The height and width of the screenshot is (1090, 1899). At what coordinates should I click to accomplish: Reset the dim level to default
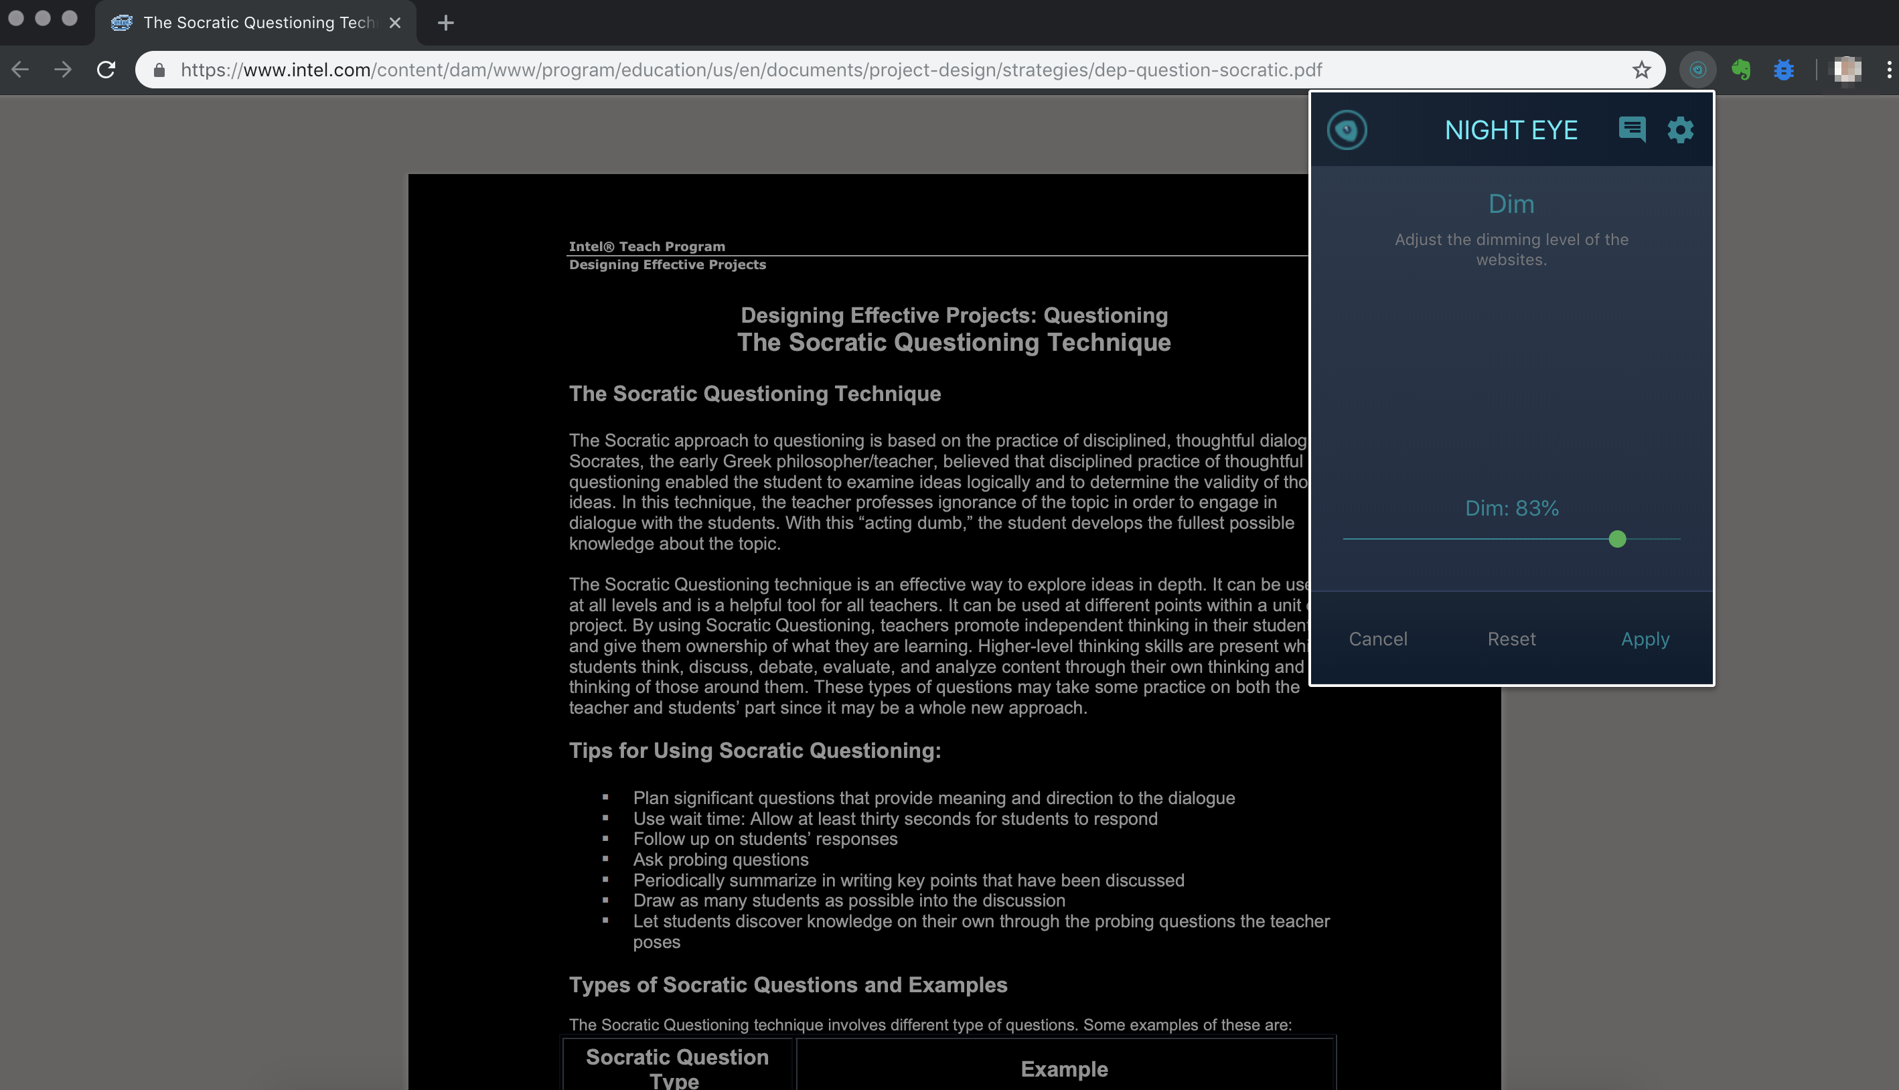tap(1512, 639)
